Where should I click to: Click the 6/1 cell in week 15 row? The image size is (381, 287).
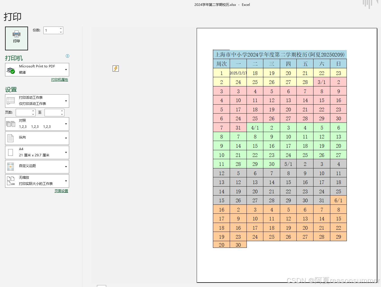tap(338, 201)
